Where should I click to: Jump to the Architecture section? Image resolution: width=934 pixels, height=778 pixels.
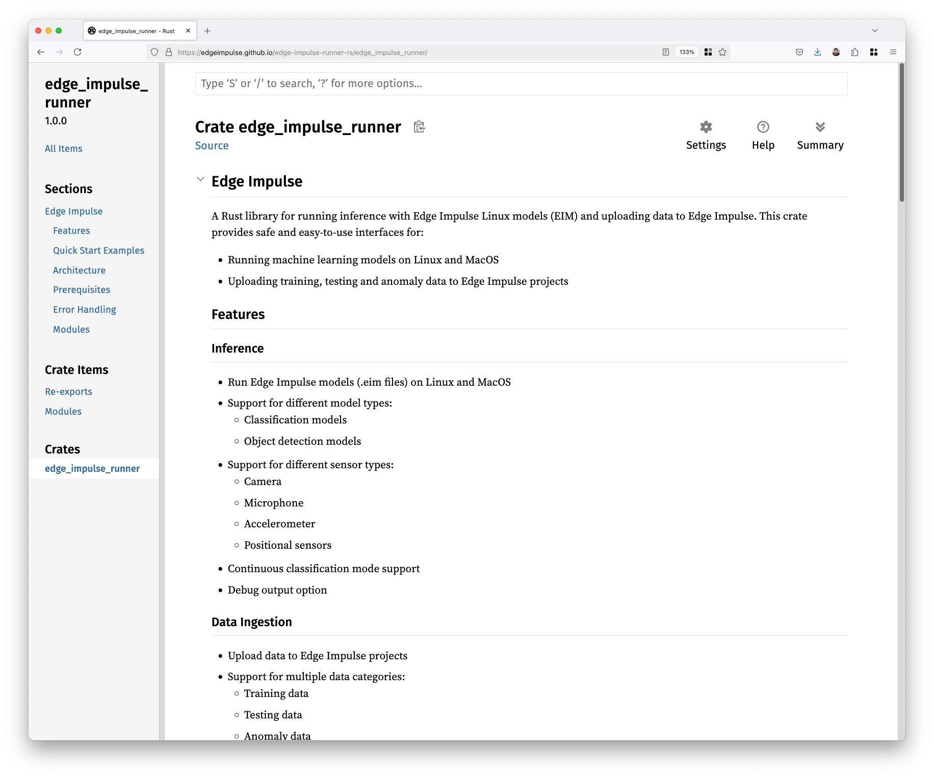(x=80, y=271)
